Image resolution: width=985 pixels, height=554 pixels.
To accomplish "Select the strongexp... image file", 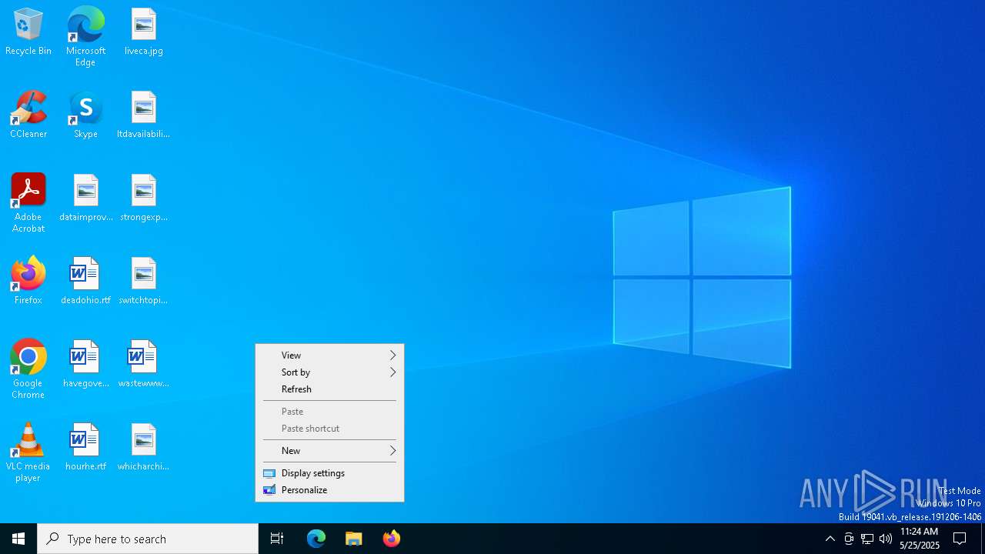I will coord(143,199).
